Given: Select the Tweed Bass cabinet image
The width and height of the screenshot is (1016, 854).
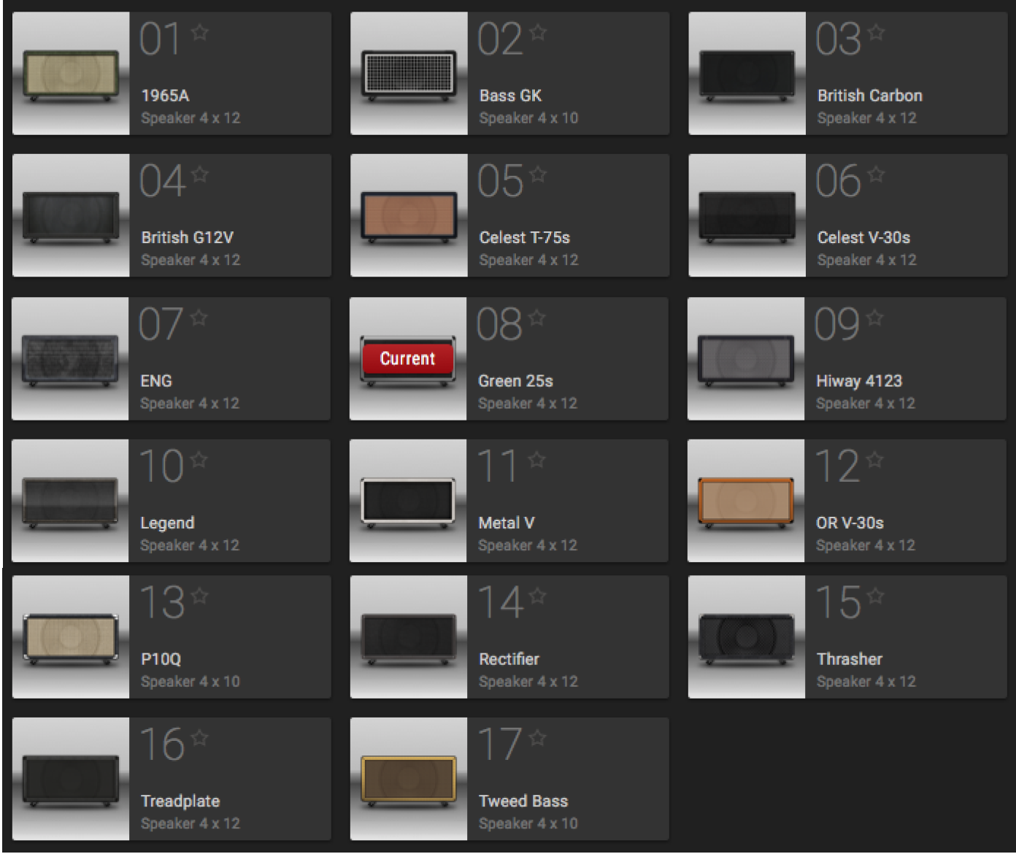Looking at the screenshot, I should [409, 779].
